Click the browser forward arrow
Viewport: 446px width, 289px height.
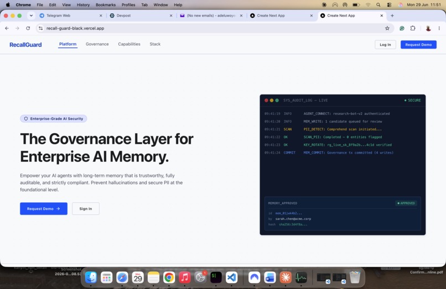(x=17, y=28)
